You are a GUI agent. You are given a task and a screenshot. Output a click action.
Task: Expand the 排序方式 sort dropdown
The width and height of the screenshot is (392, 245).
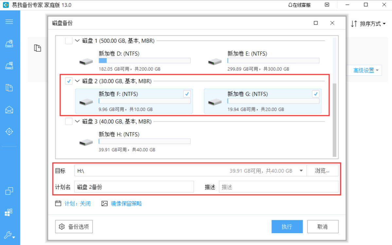[368, 24]
